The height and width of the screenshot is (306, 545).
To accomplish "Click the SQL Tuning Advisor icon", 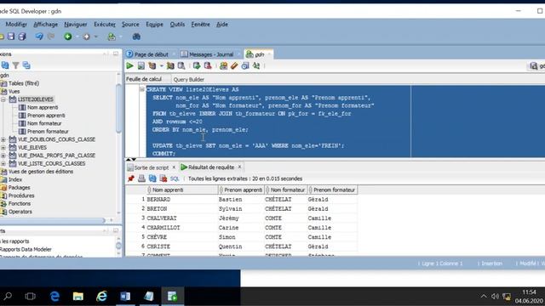I will coord(181,65).
